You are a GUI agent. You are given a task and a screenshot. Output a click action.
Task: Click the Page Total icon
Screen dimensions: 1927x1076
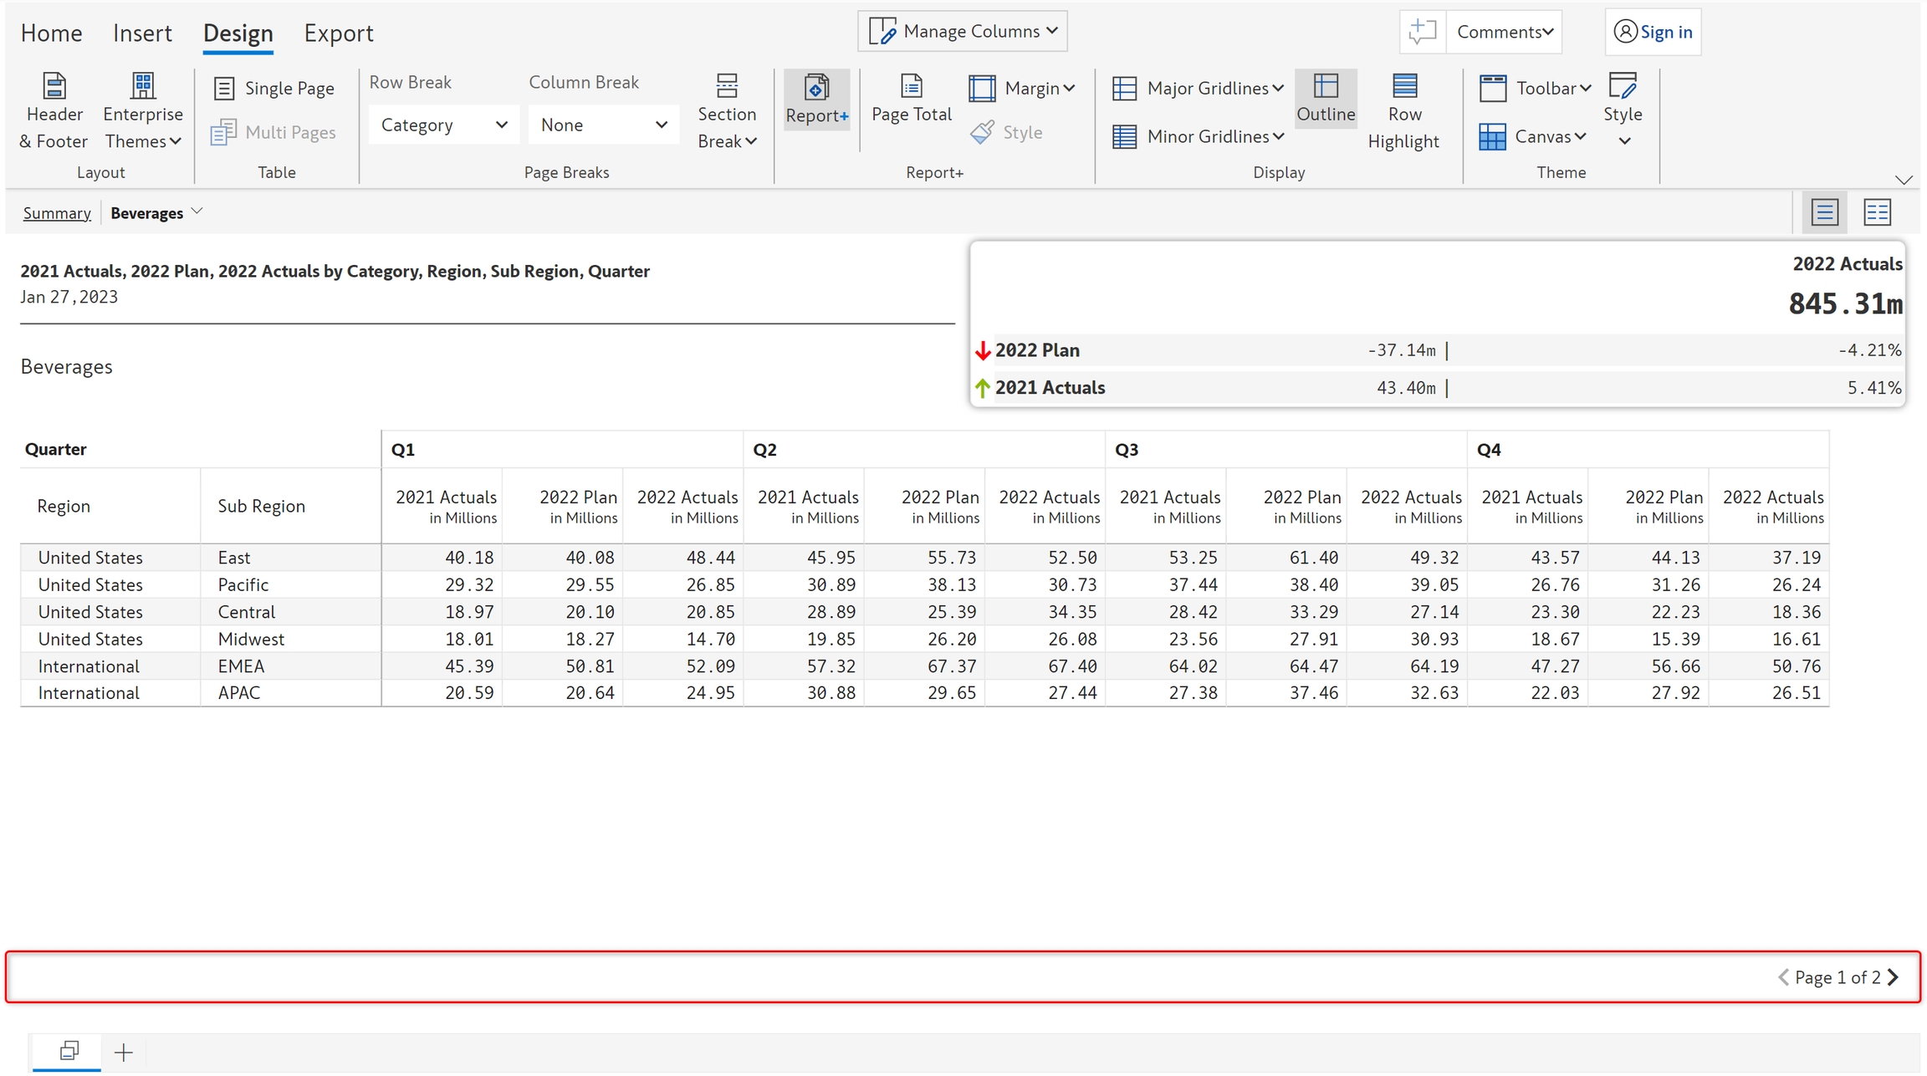[x=911, y=87]
